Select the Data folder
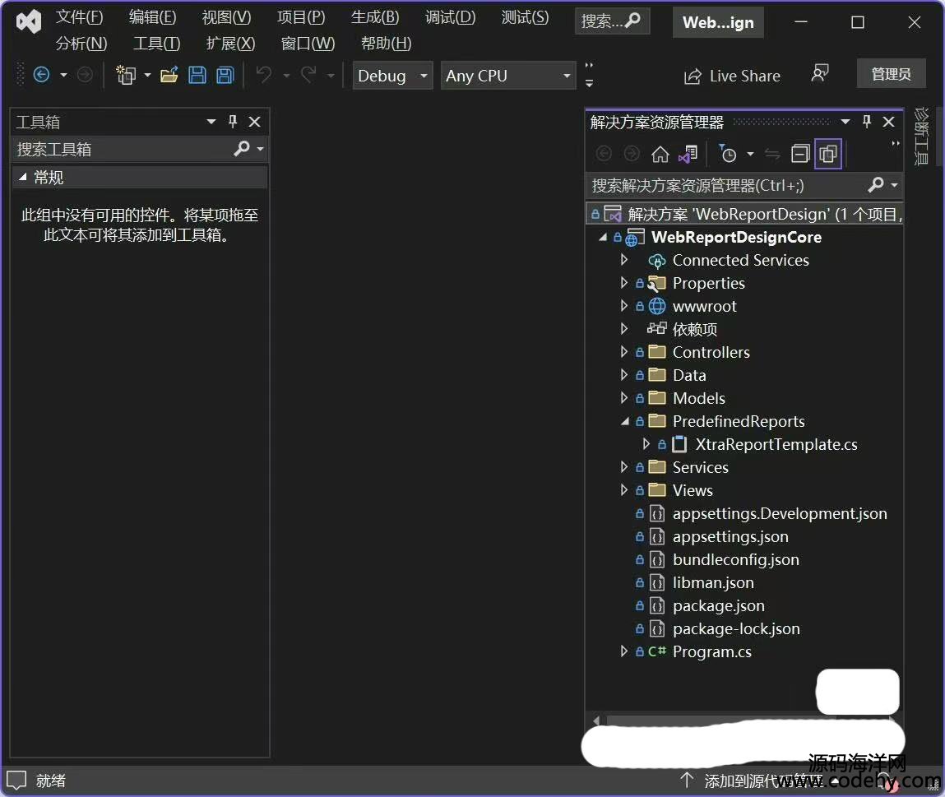 point(689,375)
